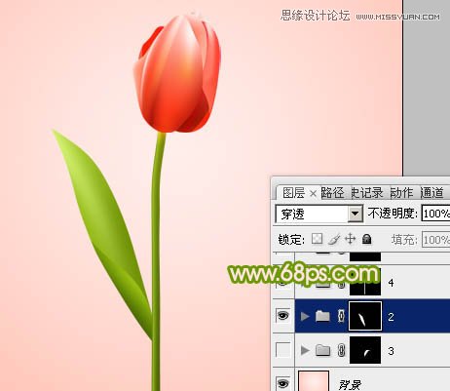
Task: Switch to the 动作 tab
Action: tap(401, 193)
